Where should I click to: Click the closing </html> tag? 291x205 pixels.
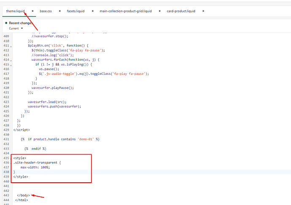click(x=22, y=200)
